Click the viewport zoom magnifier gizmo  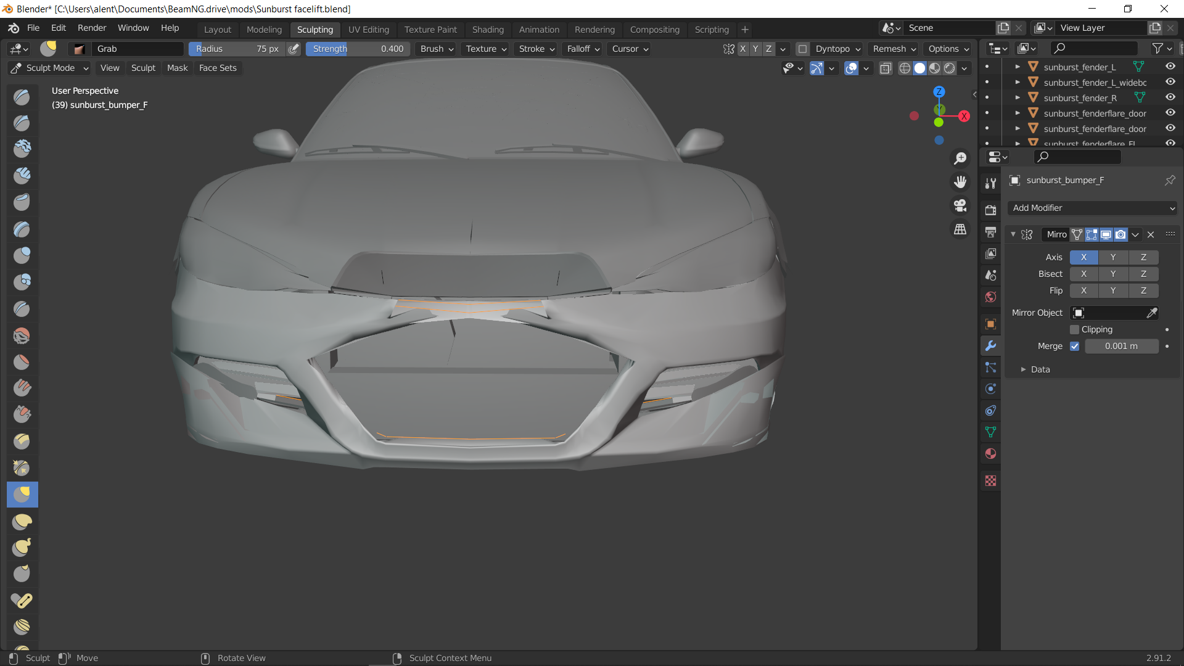pyautogui.click(x=960, y=158)
